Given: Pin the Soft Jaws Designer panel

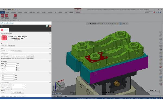Looking at the screenshot, I should [49, 23].
